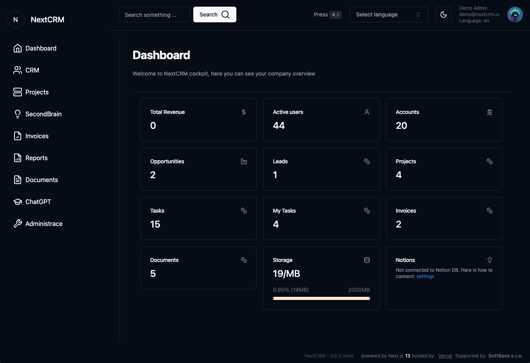Click the Reports chart-file icon
The height and width of the screenshot is (363, 530).
[x=18, y=158]
